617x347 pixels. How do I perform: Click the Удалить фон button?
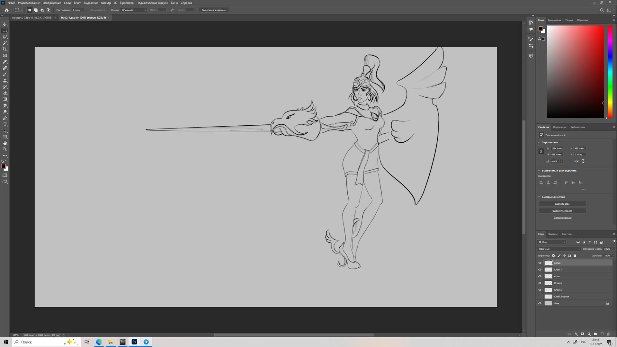point(562,204)
